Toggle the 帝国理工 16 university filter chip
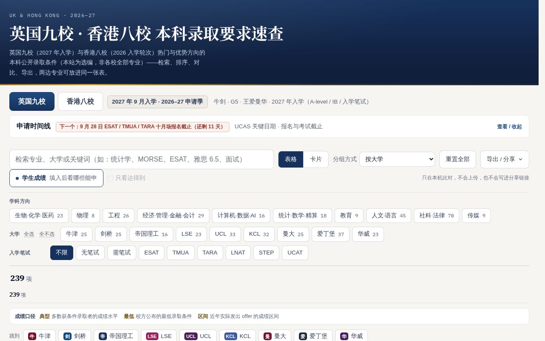This screenshot has width=545, height=341. pos(151,234)
